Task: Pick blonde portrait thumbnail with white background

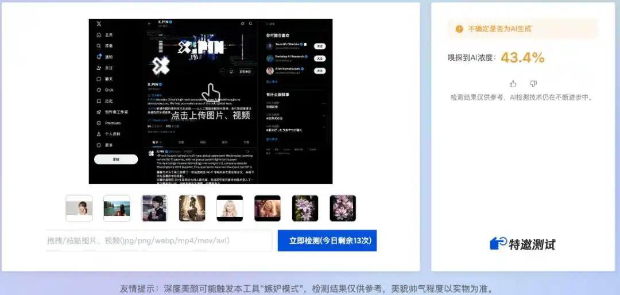Action: (230, 208)
